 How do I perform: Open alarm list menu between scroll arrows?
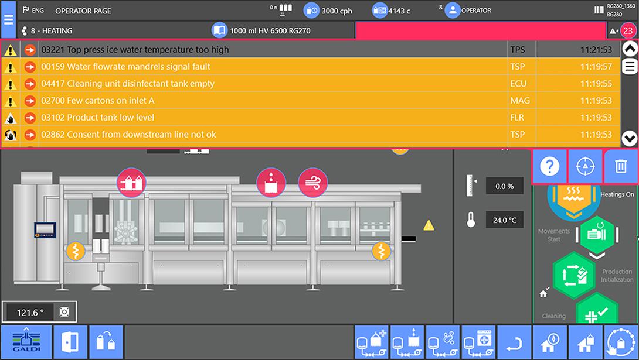click(x=630, y=66)
